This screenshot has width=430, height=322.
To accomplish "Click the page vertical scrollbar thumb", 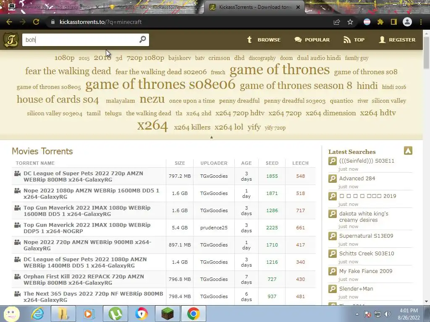I will (x=427, y=52).
